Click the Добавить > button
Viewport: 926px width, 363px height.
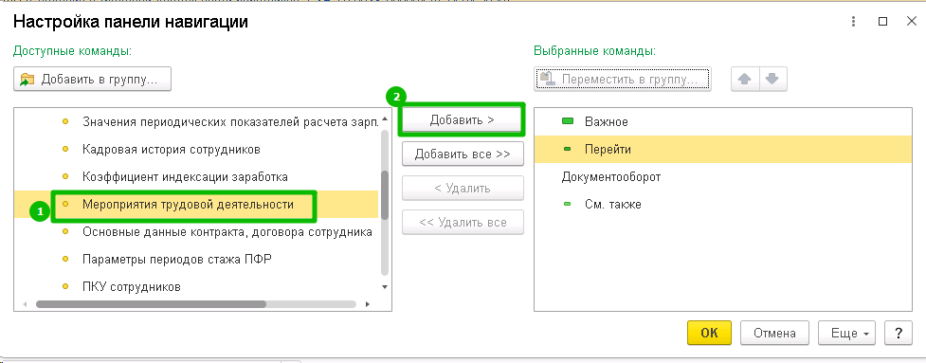tap(462, 119)
